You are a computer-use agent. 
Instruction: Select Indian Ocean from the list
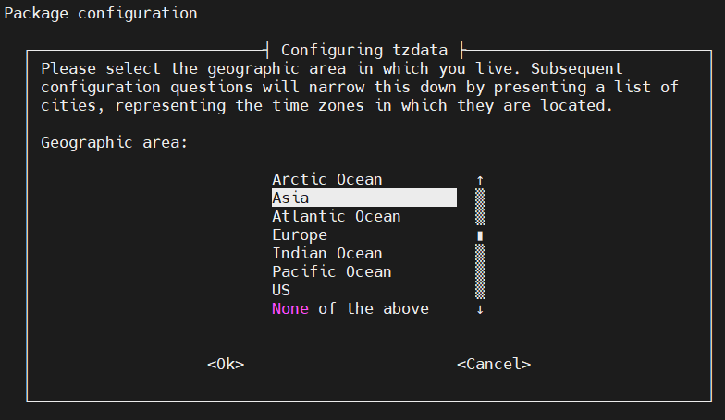point(326,253)
